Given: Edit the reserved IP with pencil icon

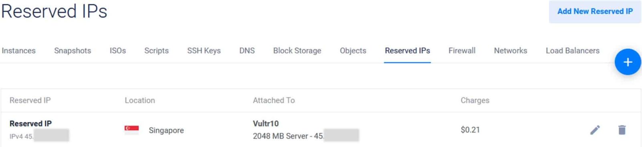Looking at the screenshot, I should pyautogui.click(x=595, y=130).
